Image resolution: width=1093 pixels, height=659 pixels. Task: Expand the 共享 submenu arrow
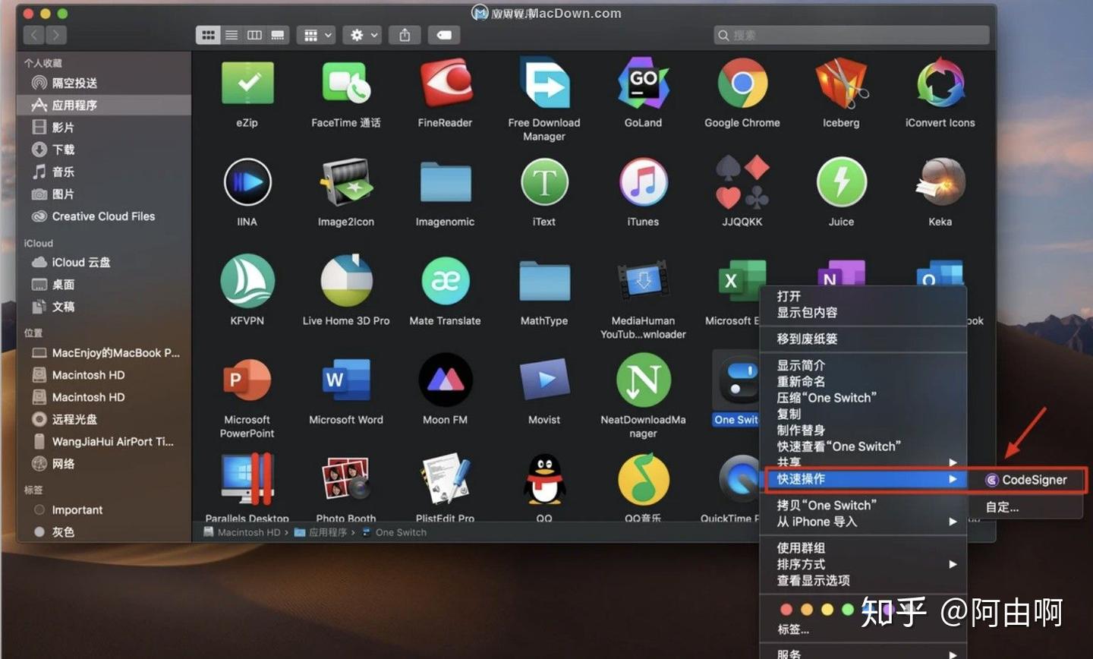point(953,462)
